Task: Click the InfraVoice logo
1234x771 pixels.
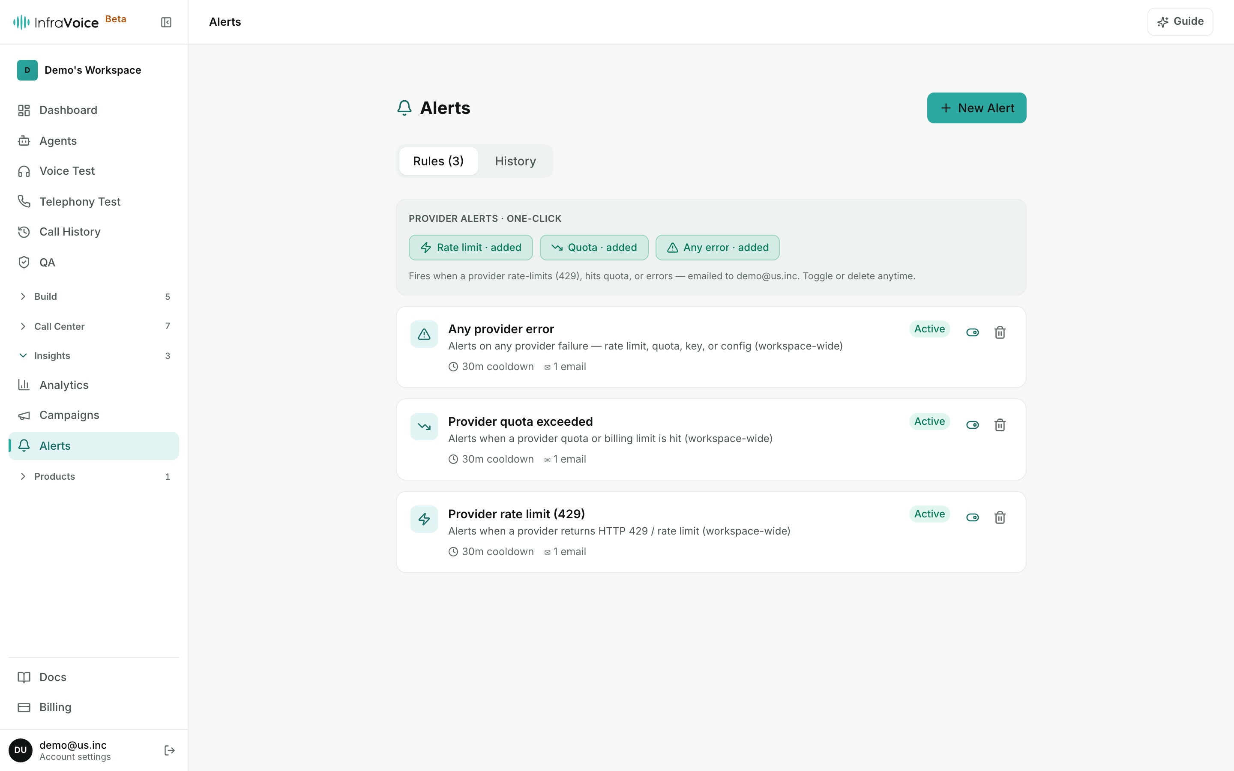Action: click(56, 22)
